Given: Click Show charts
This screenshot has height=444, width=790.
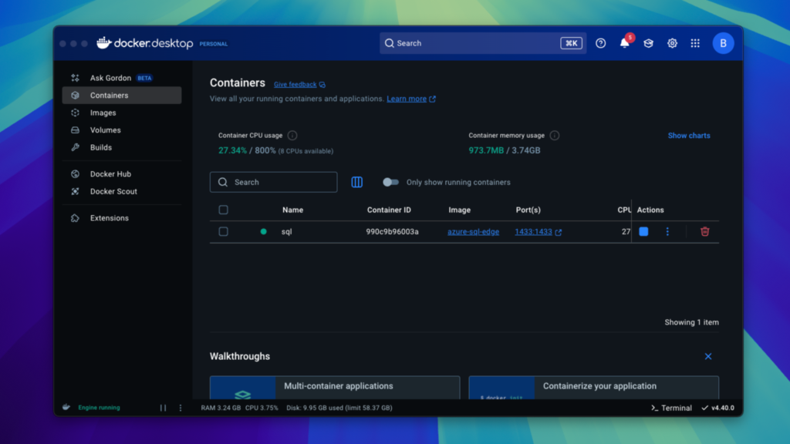Looking at the screenshot, I should pos(689,136).
